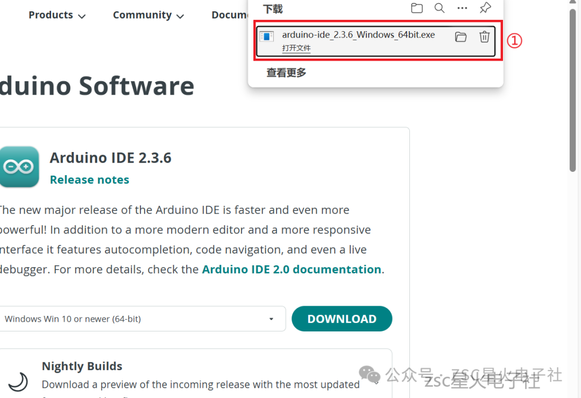The height and width of the screenshot is (398, 581).
Task: Open the Windows Win 10 OS dropdown
Action: pos(142,319)
